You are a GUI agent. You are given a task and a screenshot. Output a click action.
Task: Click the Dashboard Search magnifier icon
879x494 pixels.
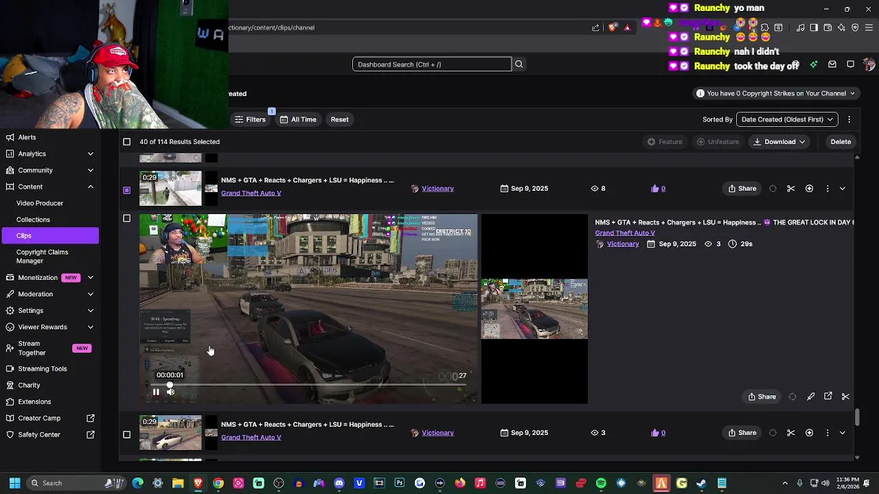(519, 64)
